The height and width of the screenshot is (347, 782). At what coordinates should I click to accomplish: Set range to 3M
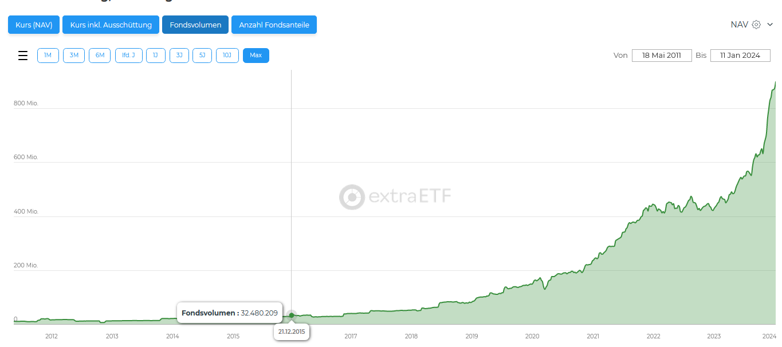pos(74,56)
